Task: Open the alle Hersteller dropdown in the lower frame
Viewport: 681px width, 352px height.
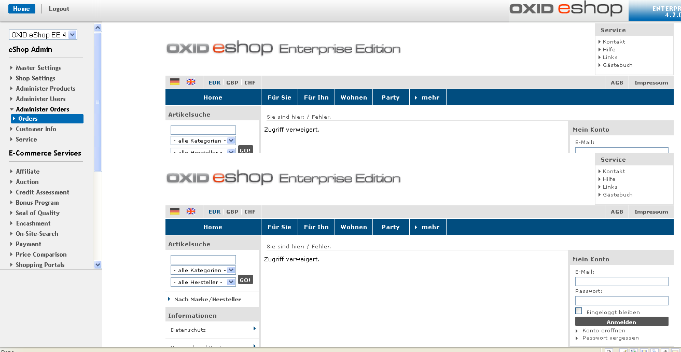Action: [203, 282]
